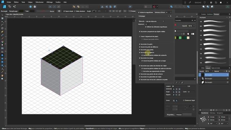This screenshot has width=231, height=130.
Task: Click the pause recording button
Action: point(211,3)
